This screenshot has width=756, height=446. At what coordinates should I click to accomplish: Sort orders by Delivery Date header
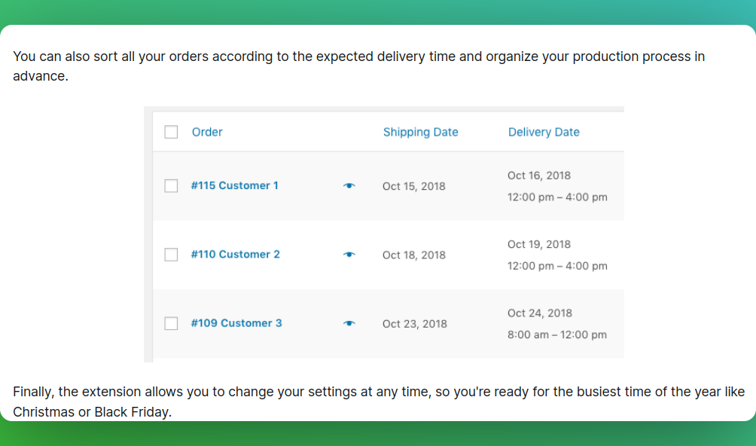coord(544,132)
